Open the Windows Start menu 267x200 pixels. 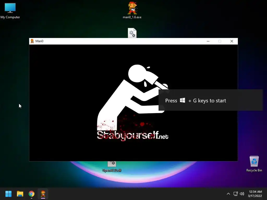click(x=8, y=194)
